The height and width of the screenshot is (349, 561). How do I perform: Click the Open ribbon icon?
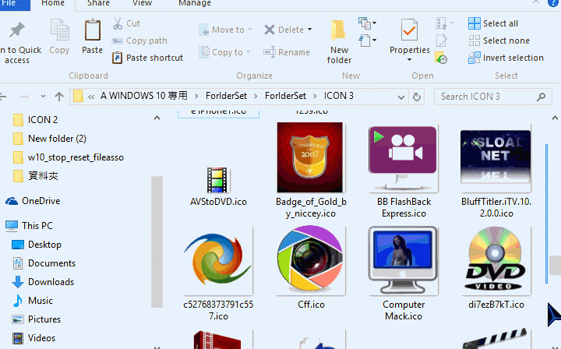click(x=442, y=23)
